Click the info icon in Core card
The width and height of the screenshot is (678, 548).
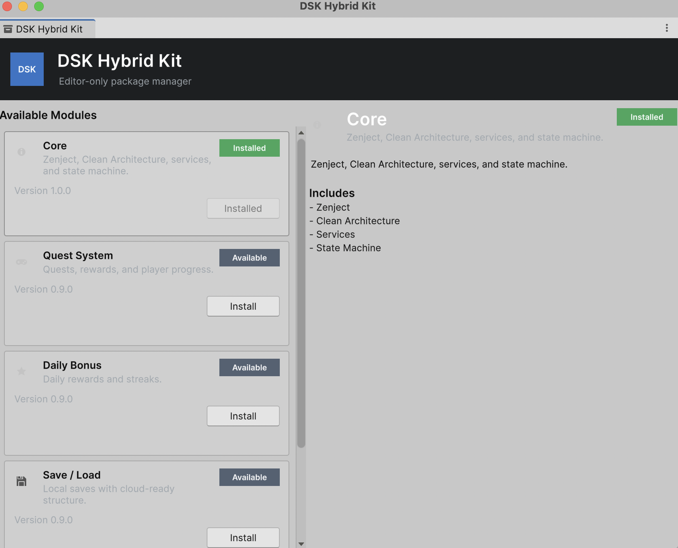point(21,152)
